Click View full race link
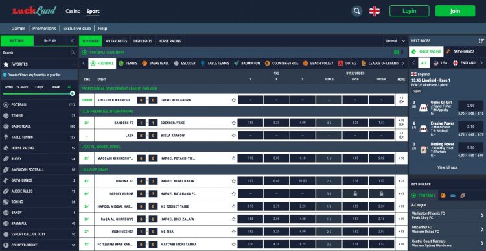Screen dimensions: 486x251 click(447, 167)
